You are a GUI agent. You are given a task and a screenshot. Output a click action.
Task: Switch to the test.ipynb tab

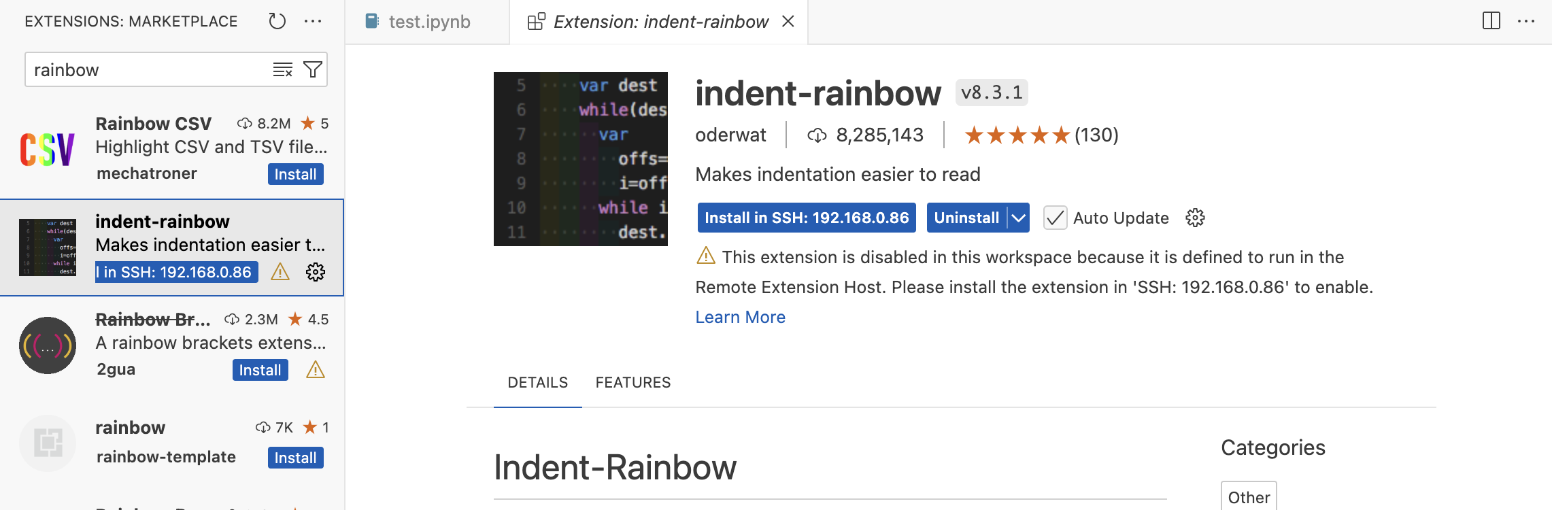[x=427, y=22]
